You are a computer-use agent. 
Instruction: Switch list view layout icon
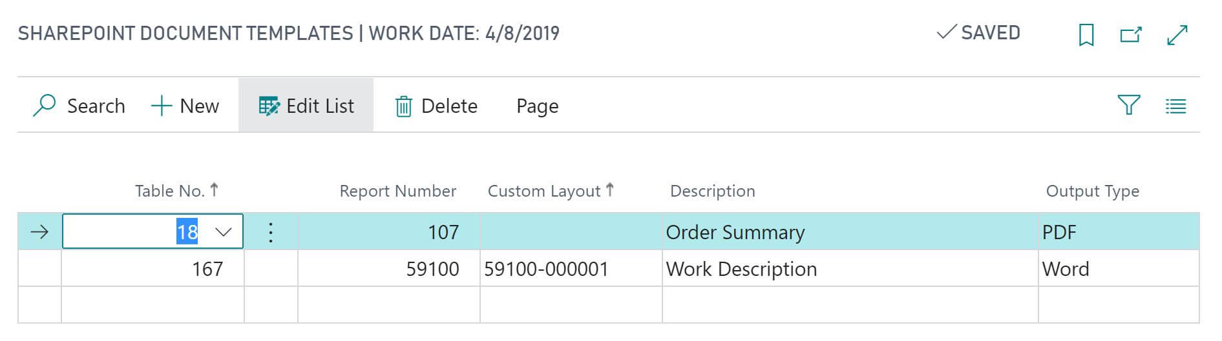coord(1175,106)
